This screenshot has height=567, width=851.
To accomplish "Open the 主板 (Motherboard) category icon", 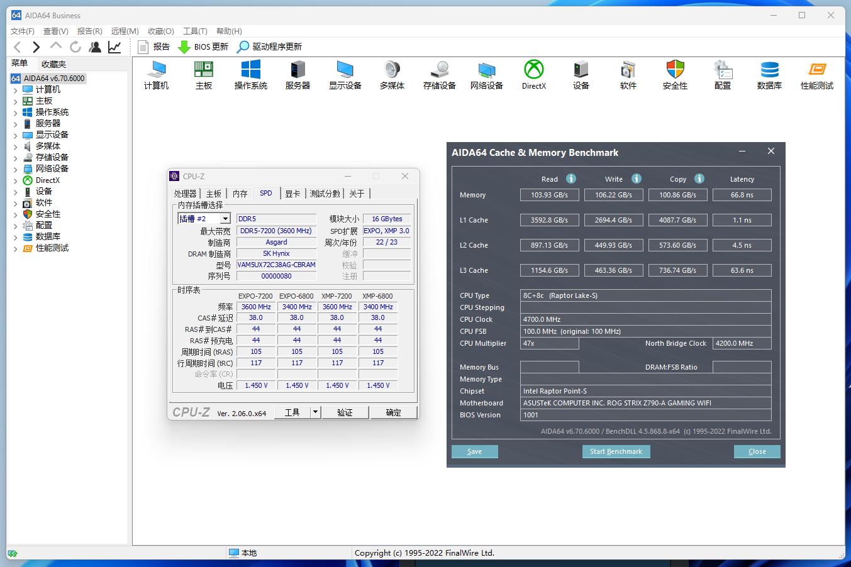I will (203, 74).
